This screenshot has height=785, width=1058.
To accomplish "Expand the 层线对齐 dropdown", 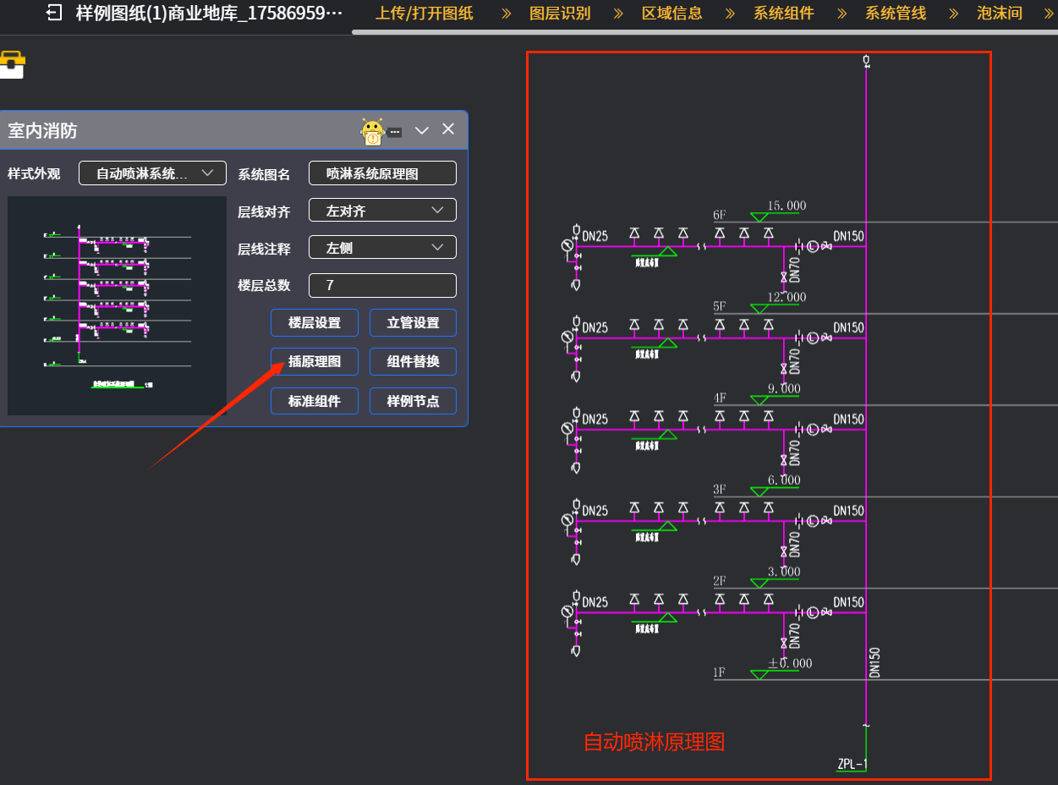I will click(x=382, y=211).
